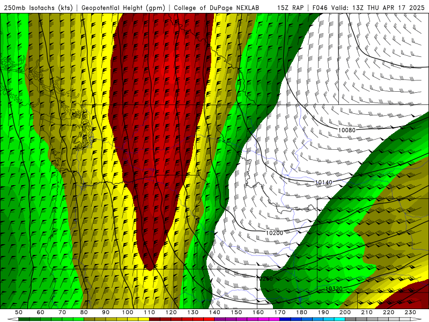Click the "F046 Valid: 13Z THU APR 17 2025" text

tap(368, 8)
